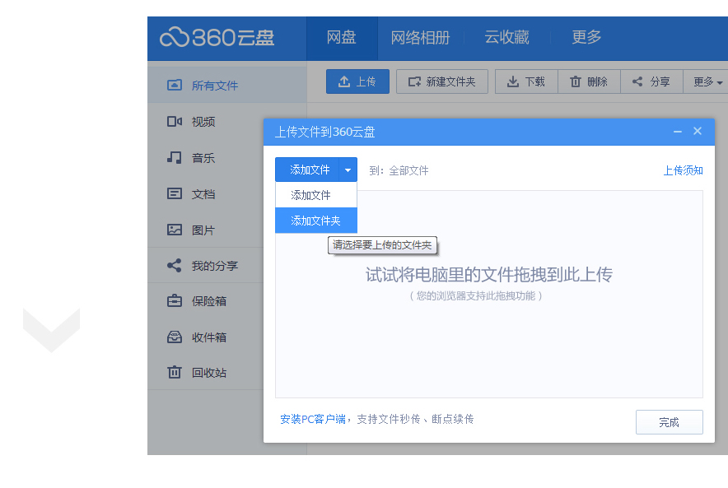728x488 pixels.
Task: Open the 云收藏 tab
Action: coord(506,38)
